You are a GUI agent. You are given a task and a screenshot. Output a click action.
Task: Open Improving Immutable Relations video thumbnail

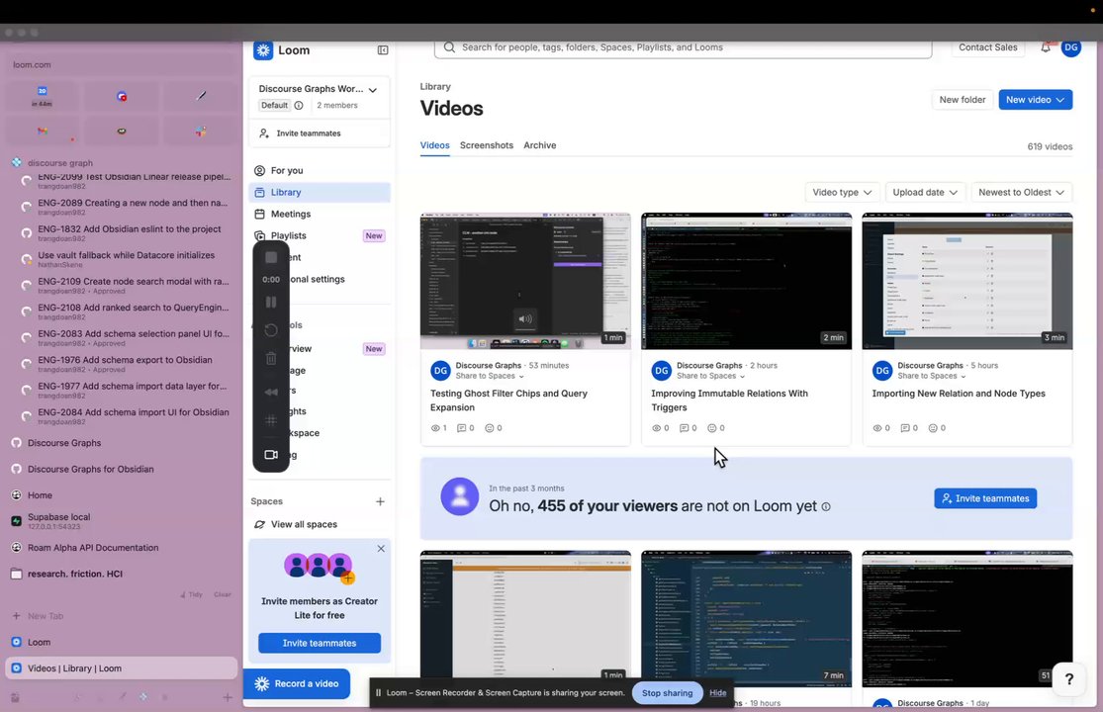[746, 281]
